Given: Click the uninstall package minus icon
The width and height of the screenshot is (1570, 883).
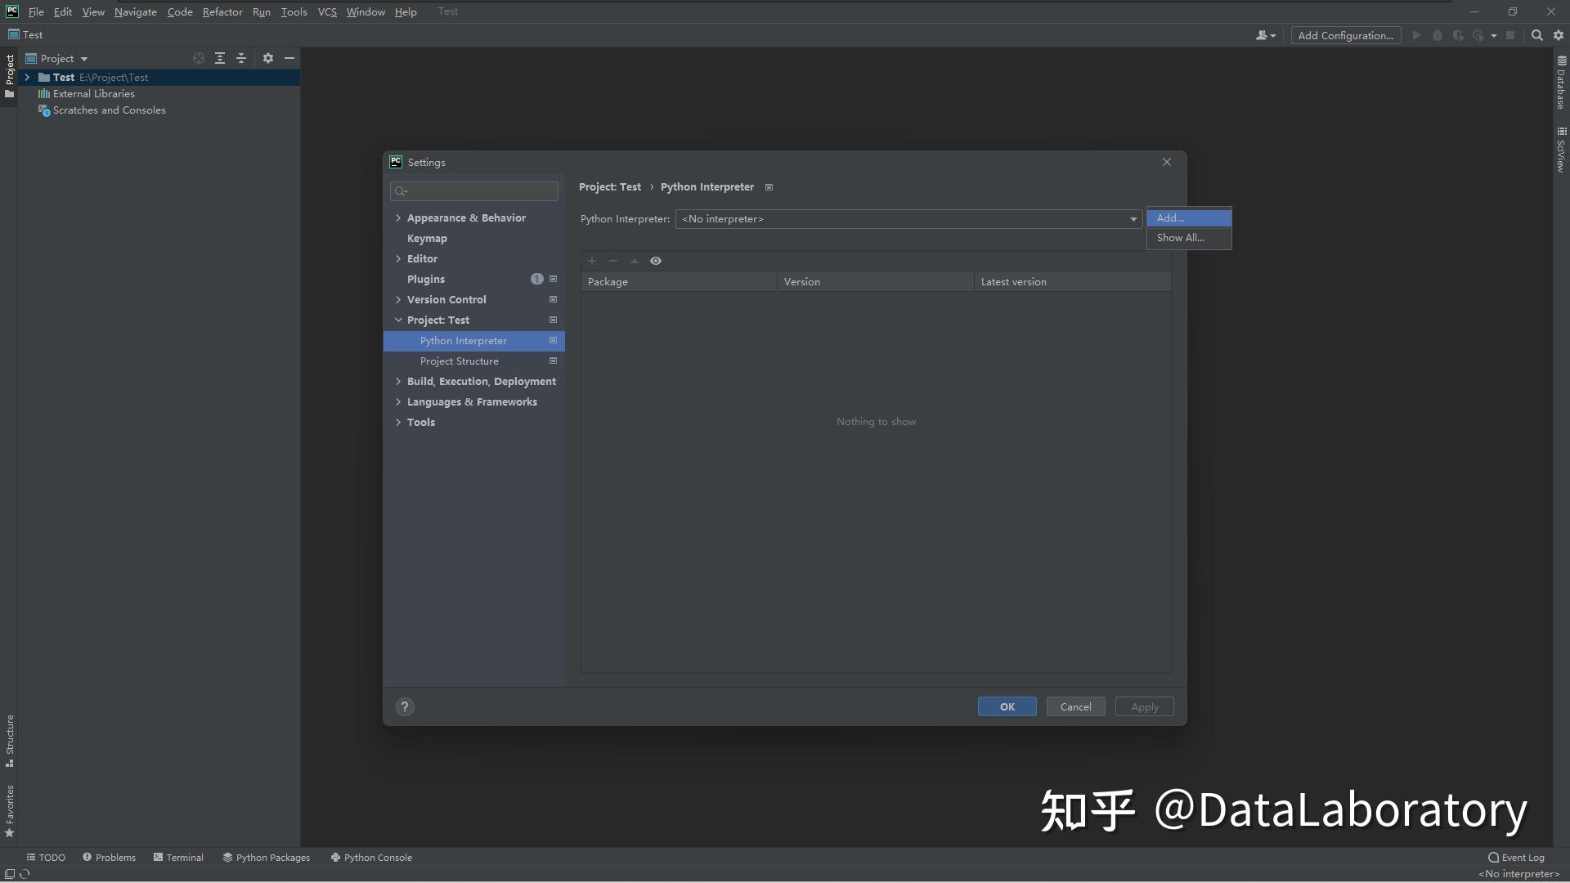Looking at the screenshot, I should coord(613,260).
